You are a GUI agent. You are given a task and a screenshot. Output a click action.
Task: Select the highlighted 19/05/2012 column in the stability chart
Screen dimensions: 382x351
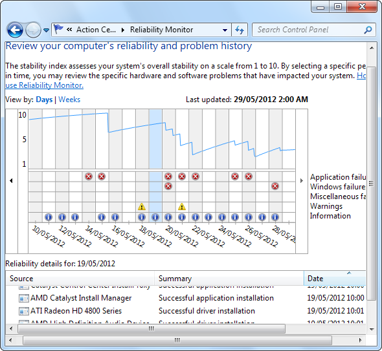pos(155,139)
